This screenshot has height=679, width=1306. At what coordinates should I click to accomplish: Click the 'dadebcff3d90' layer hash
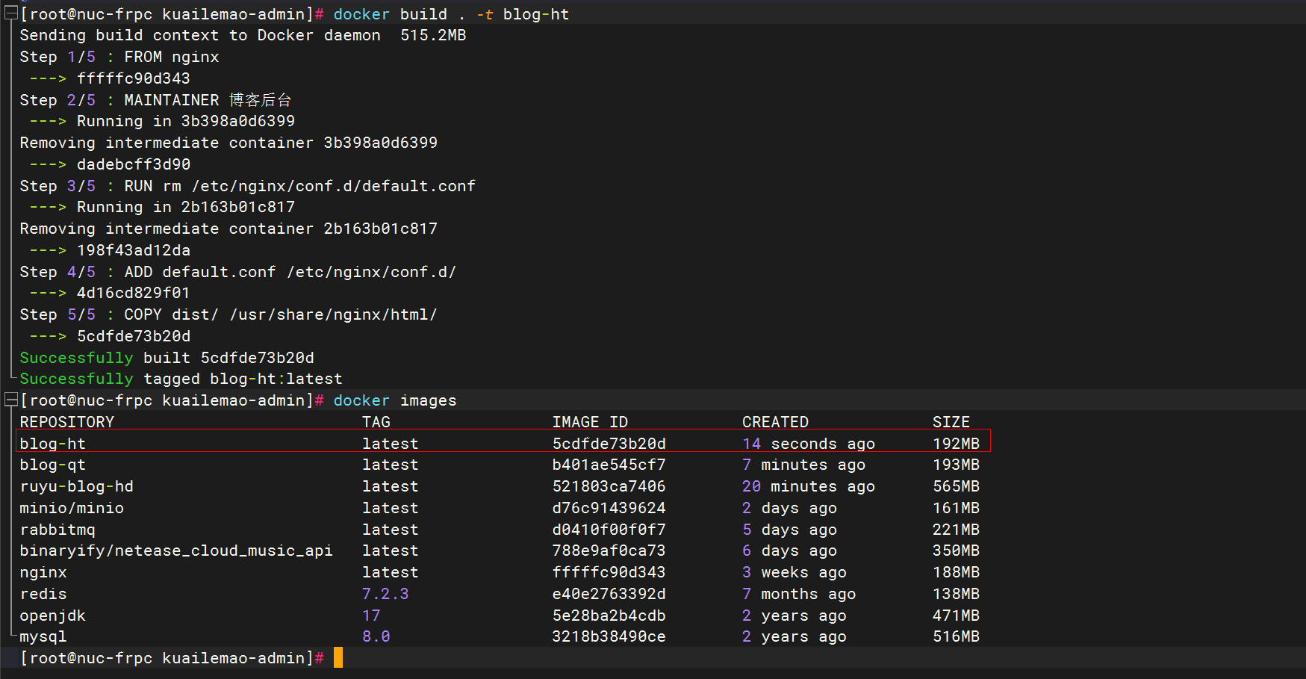(134, 164)
